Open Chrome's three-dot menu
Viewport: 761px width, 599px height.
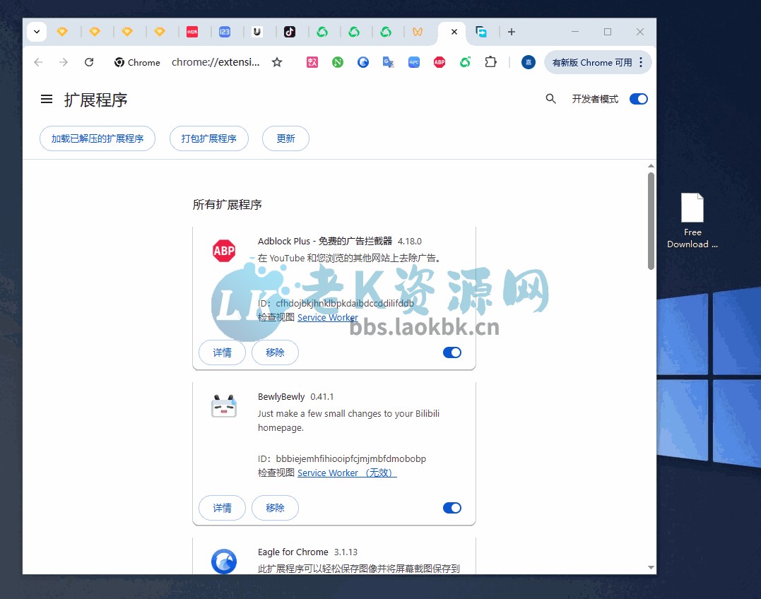641,62
